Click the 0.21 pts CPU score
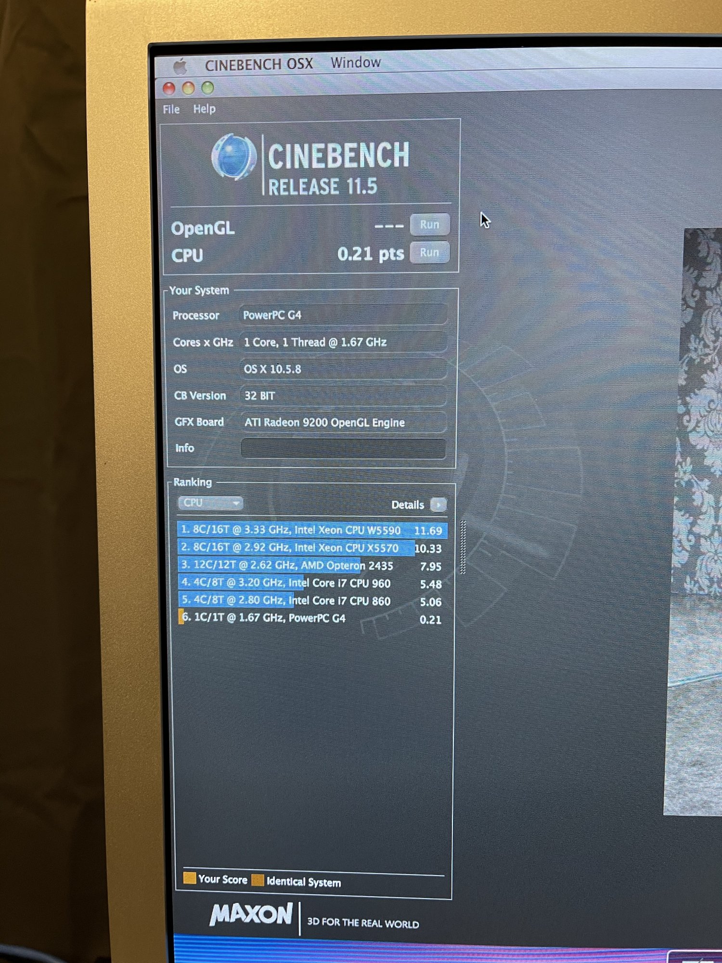This screenshot has height=963, width=722. 371,254
